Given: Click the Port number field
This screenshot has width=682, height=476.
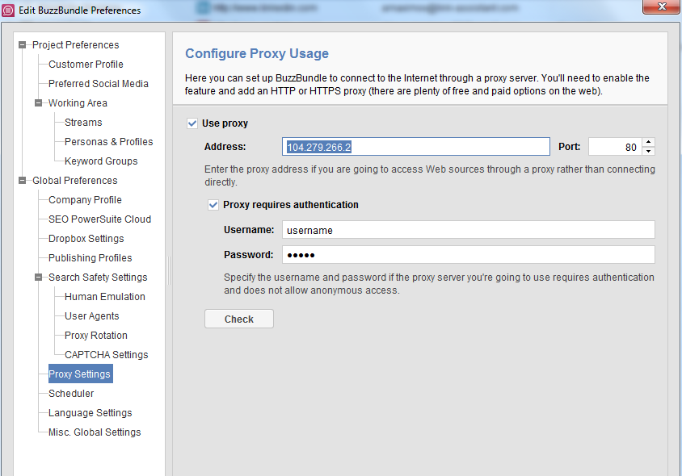Looking at the screenshot, I should pos(615,147).
